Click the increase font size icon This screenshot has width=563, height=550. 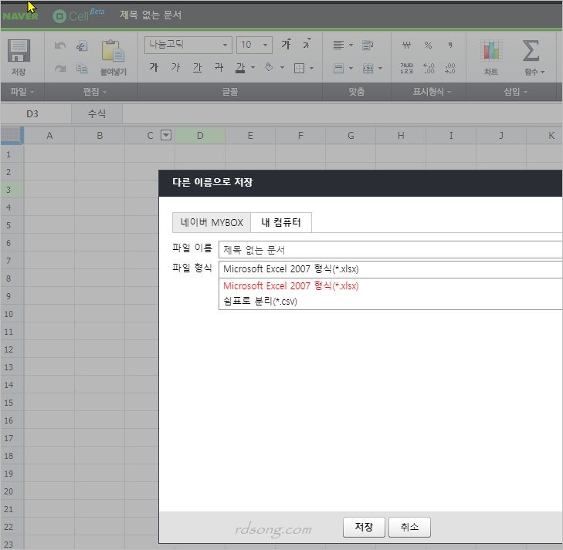[287, 45]
